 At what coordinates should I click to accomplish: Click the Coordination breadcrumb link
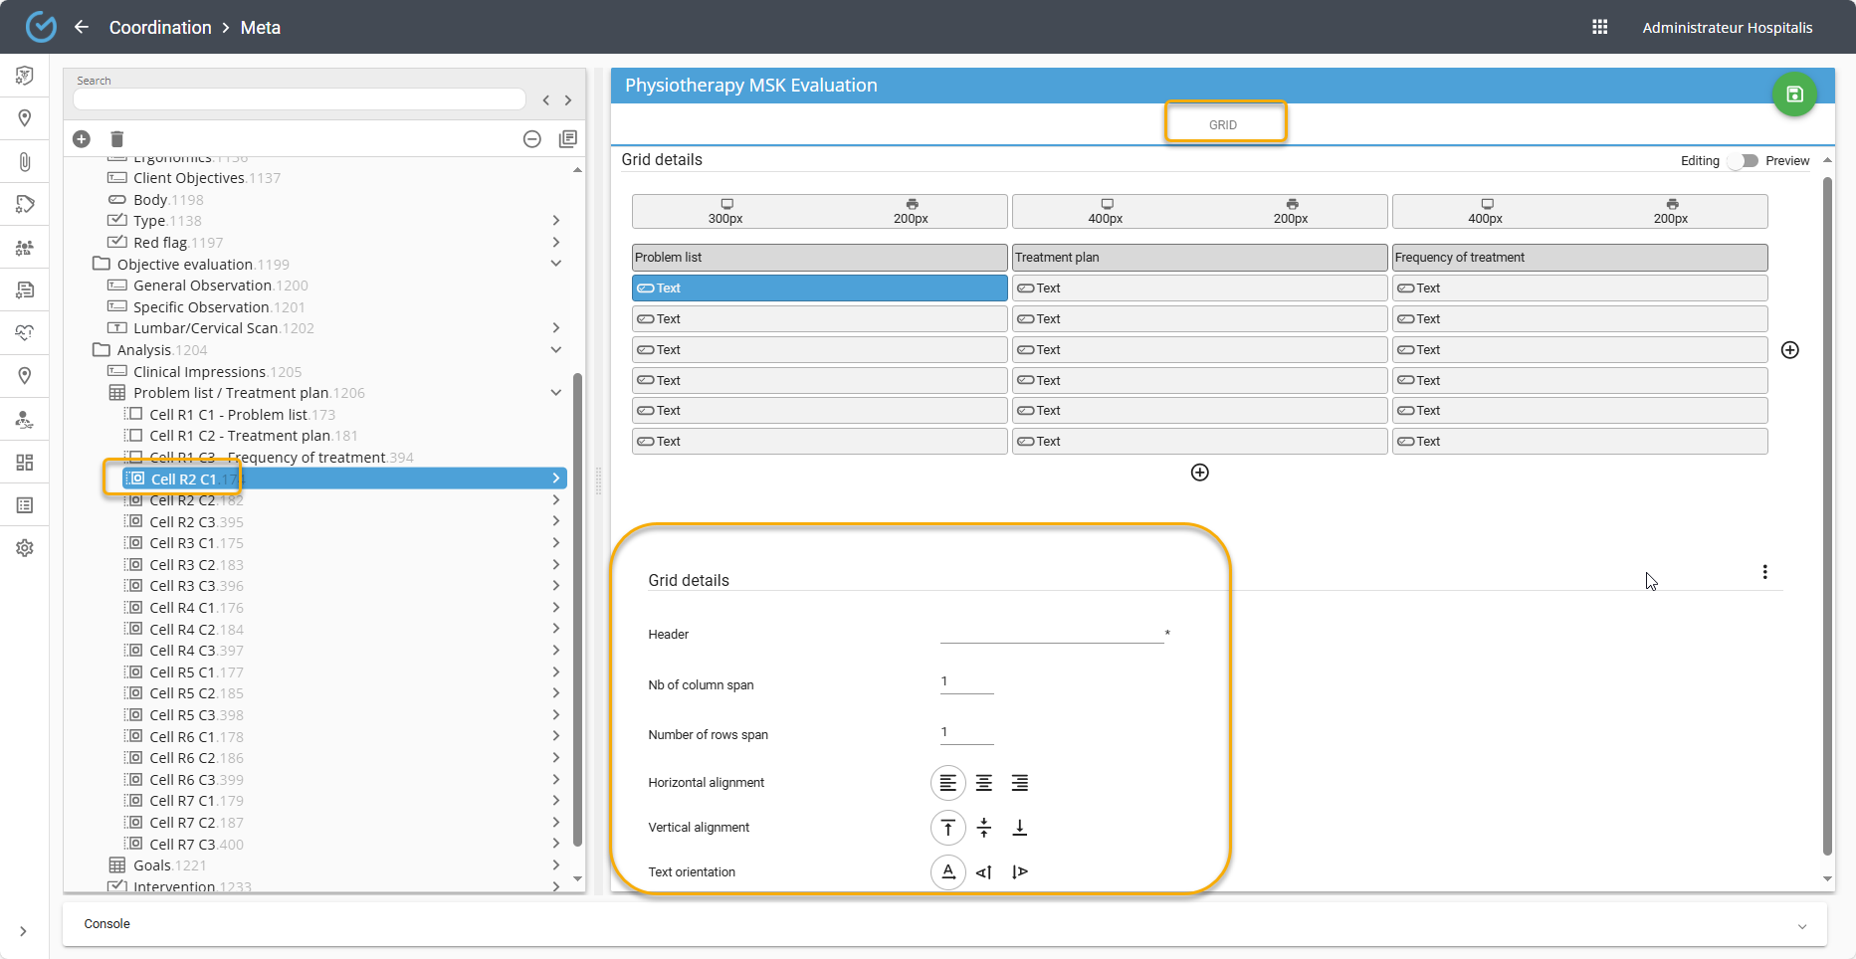pyautogui.click(x=160, y=27)
